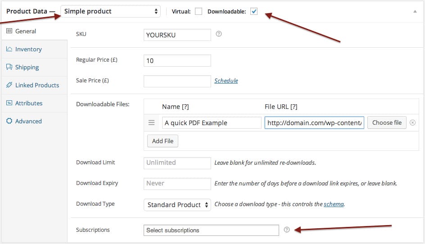
Task: Remove the downloadable file row with delete icon
Action: pyautogui.click(x=412, y=123)
